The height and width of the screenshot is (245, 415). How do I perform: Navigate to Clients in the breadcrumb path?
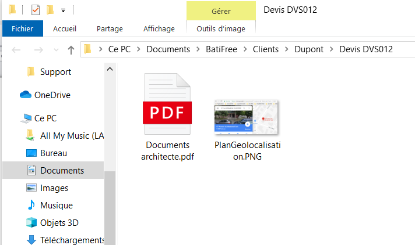(x=266, y=49)
